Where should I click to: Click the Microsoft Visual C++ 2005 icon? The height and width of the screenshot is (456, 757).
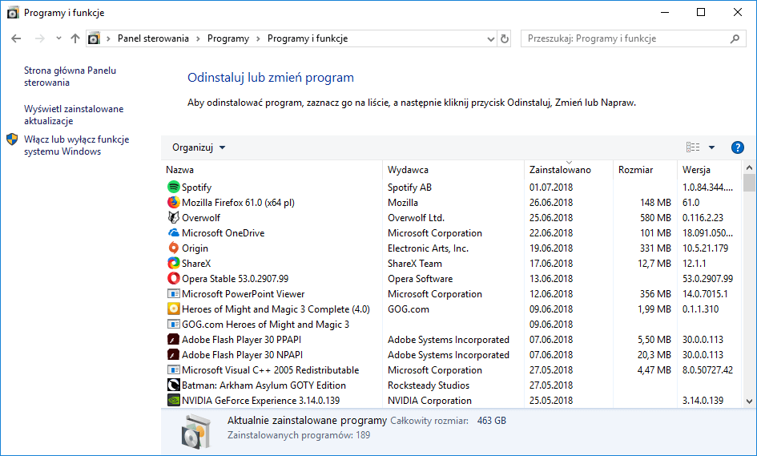click(173, 370)
